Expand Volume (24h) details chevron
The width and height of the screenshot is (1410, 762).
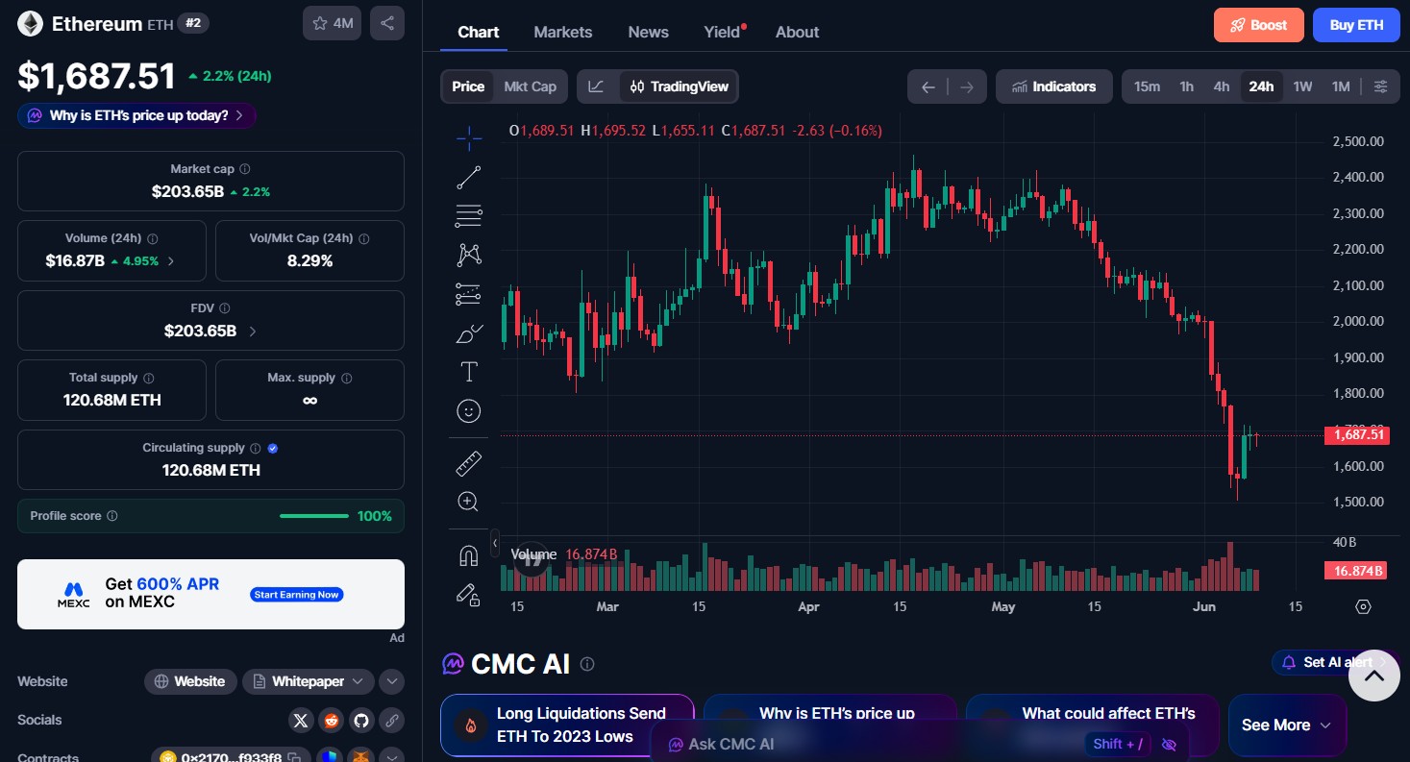(171, 260)
